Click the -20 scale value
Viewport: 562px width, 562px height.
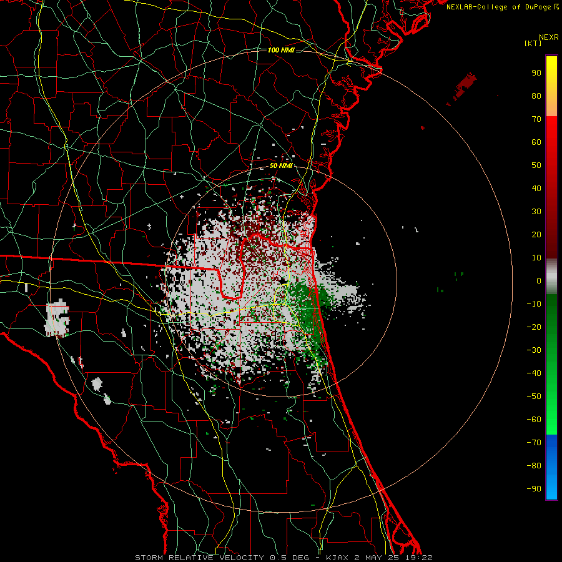pos(534,327)
